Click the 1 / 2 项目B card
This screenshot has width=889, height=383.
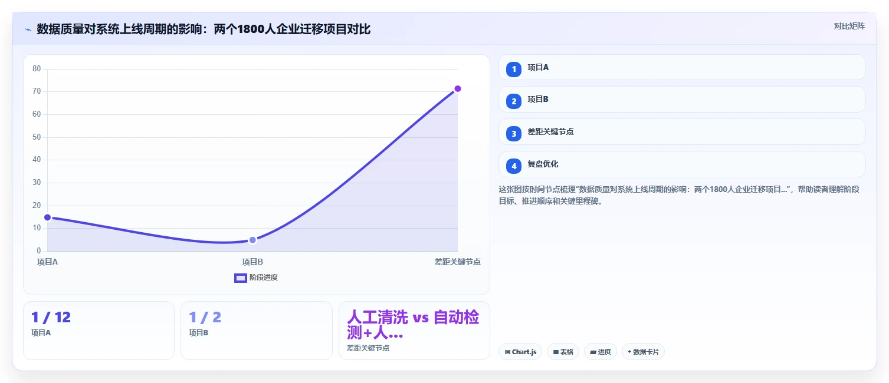tap(256, 330)
